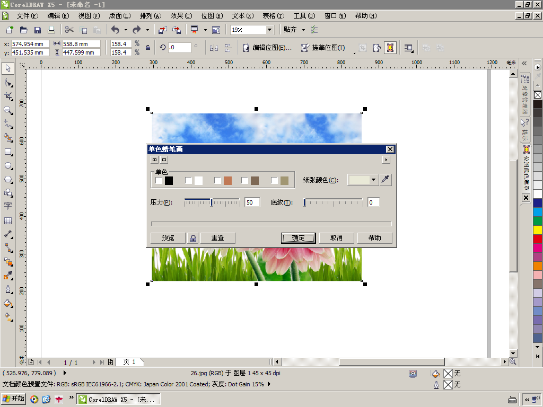
Task: Select the Connector tool
Action: coord(8,248)
